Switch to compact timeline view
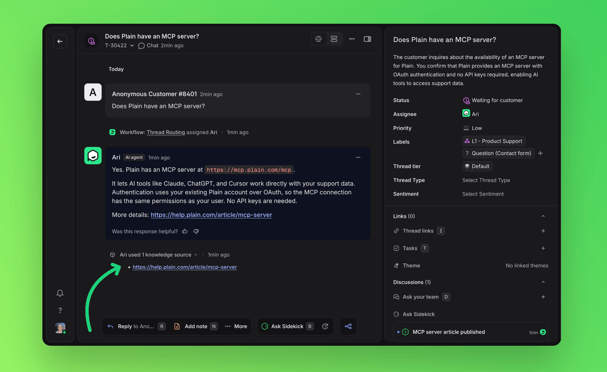The image size is (607, 372). coord(319,39)
